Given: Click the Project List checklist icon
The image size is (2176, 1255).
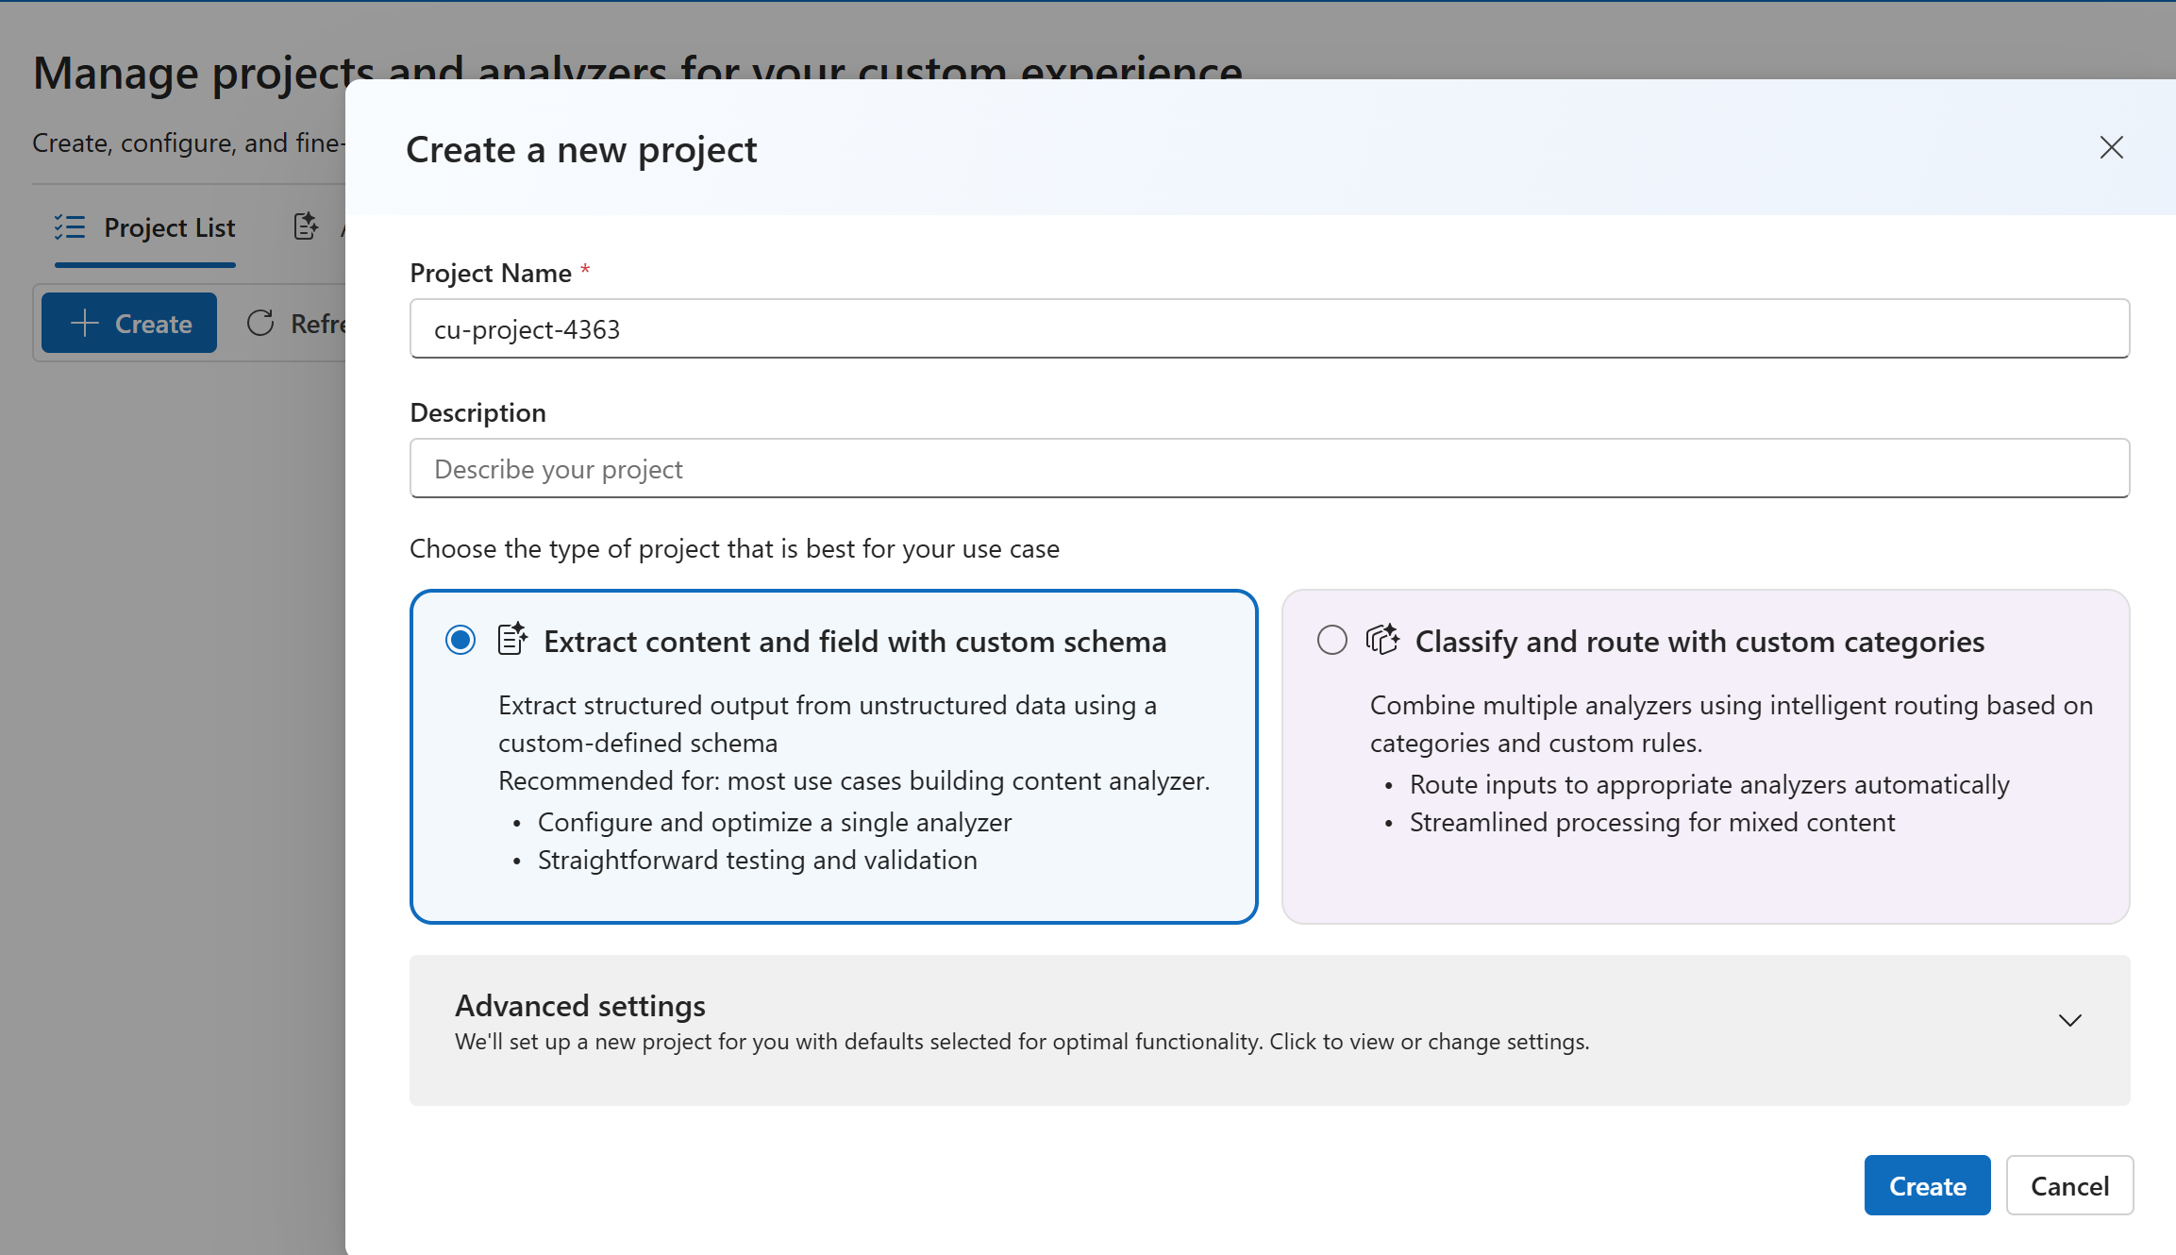Looking at the screenshot, I should 70,227.
